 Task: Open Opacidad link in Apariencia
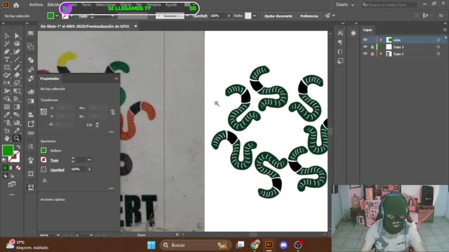click(57, 170)
